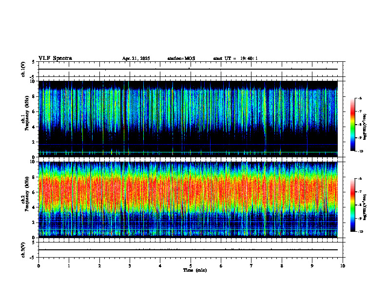This screenshot has width=386, height=298.
Task: Click time axis tick label "5"
Action: pyautogui.click(x=191, y=266)
